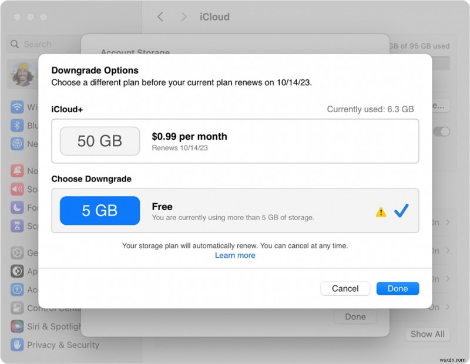
Task: Click the Apple ID profile avatar
Action: (x=23, y=74)
